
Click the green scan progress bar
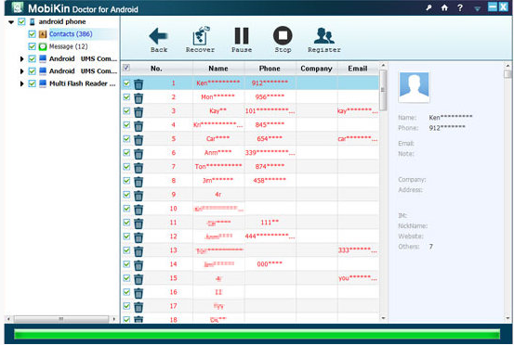[x=257, y=334]
